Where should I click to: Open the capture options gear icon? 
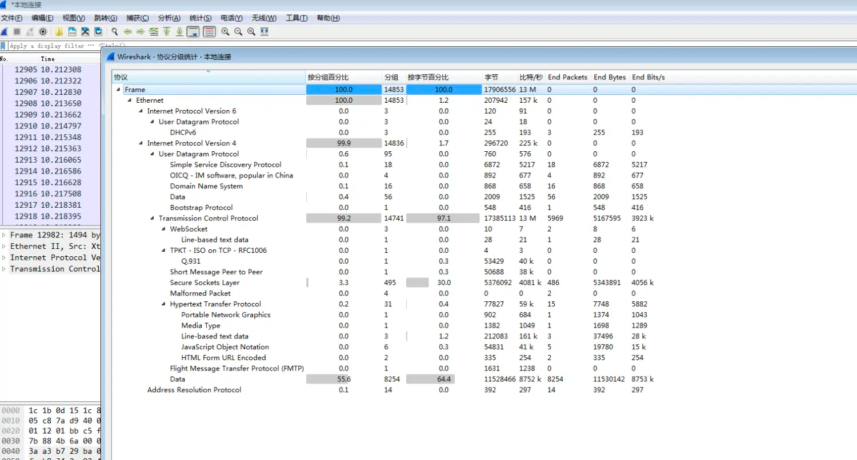click(x=43, y=31)
